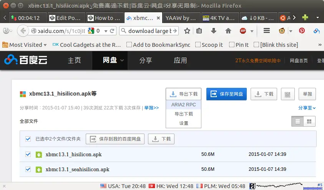Click the Greasemonkey monkey icon
This screenshot has height=190, width=324.
[x=282, y=31]
